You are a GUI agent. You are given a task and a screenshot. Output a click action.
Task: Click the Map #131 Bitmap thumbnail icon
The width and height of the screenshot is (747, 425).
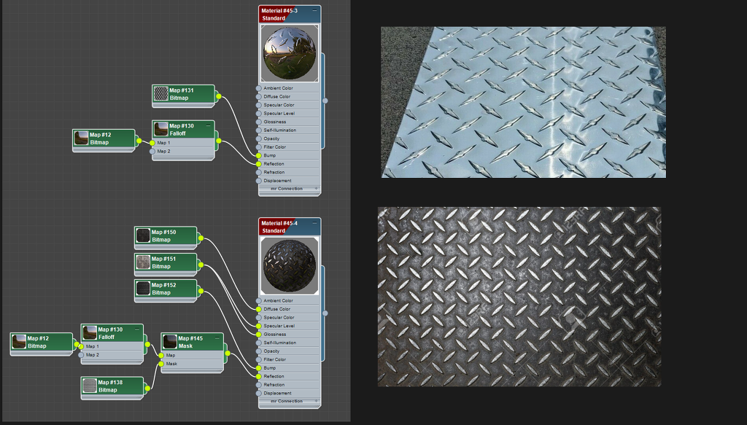coord(161,94)
